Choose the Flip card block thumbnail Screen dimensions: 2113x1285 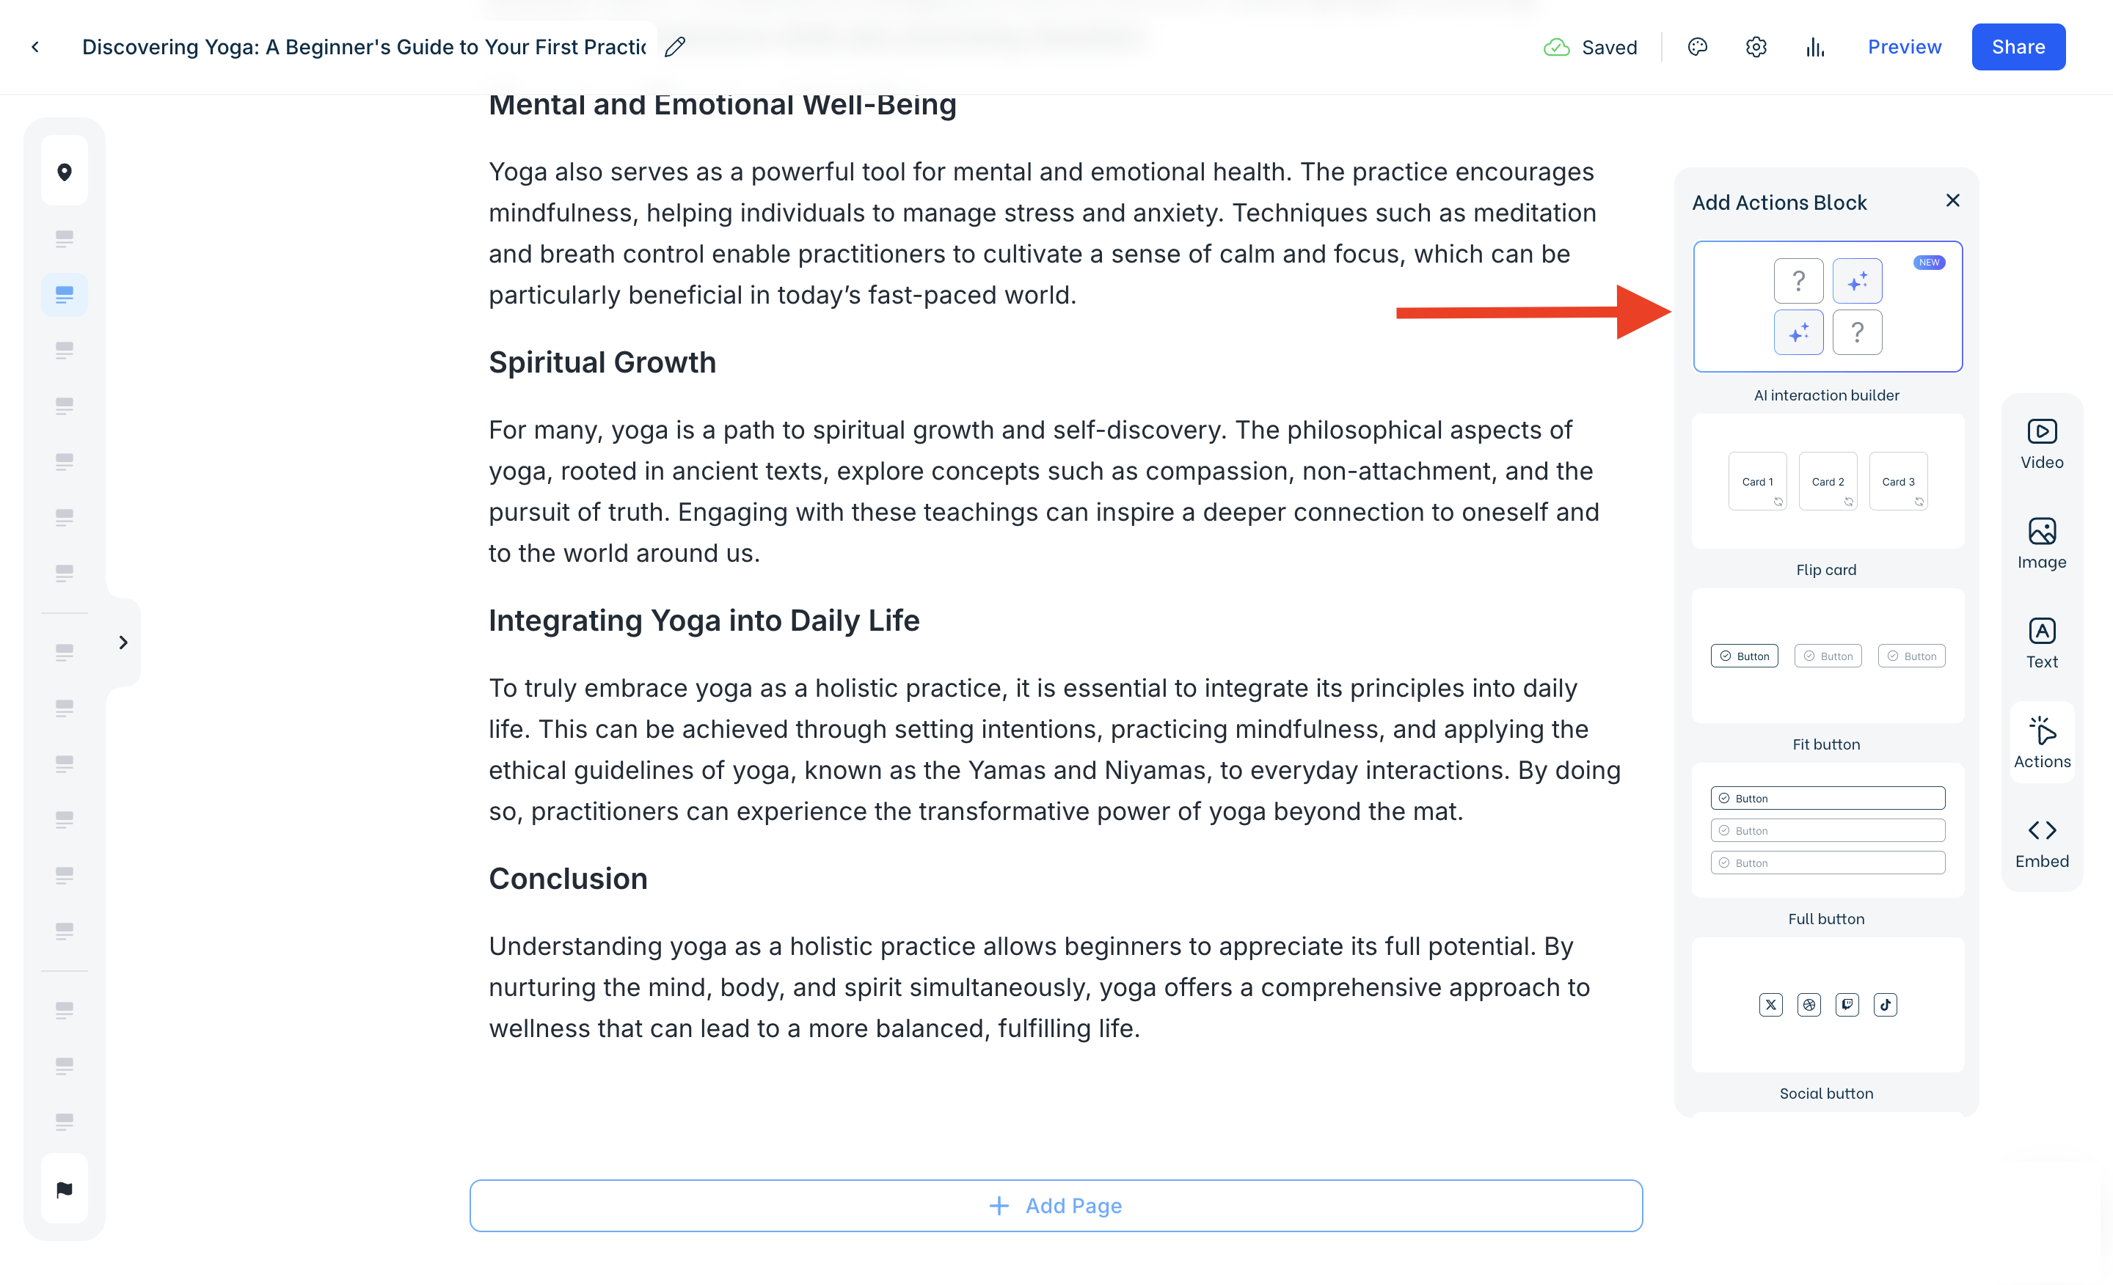coord(1828,481)
